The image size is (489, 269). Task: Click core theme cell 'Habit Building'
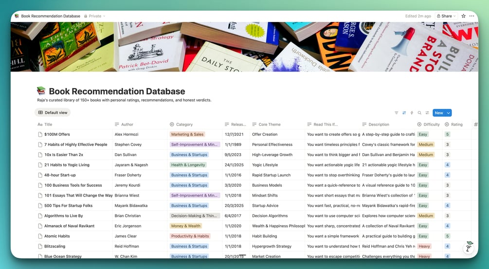tap(265, 236)
